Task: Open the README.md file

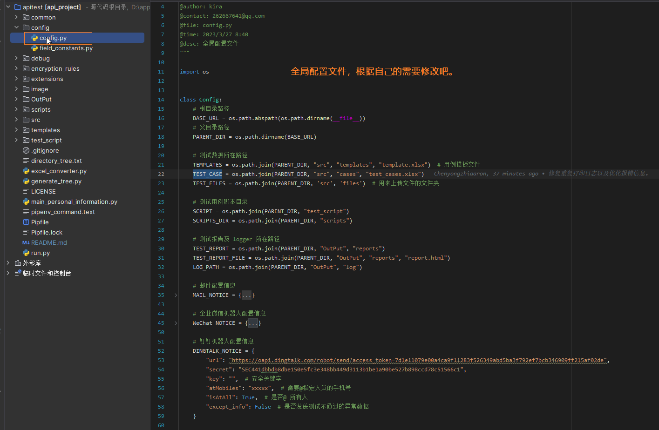Action: point(49,242)
